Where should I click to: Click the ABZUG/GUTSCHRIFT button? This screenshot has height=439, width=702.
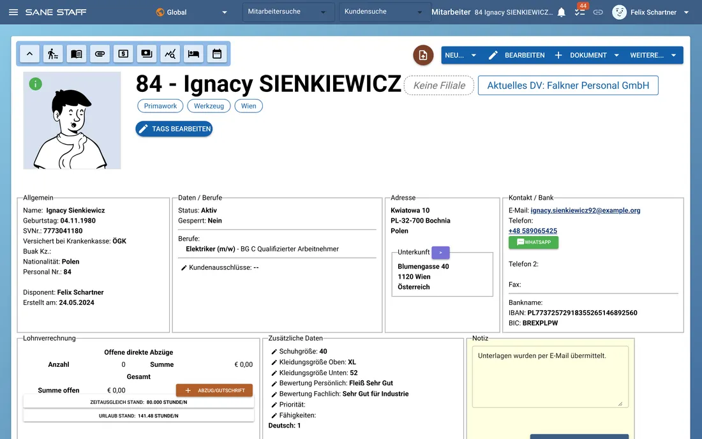(214, 391)
